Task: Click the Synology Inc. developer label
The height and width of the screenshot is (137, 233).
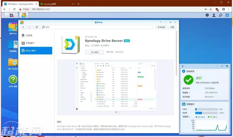Action: pos(91,37)
